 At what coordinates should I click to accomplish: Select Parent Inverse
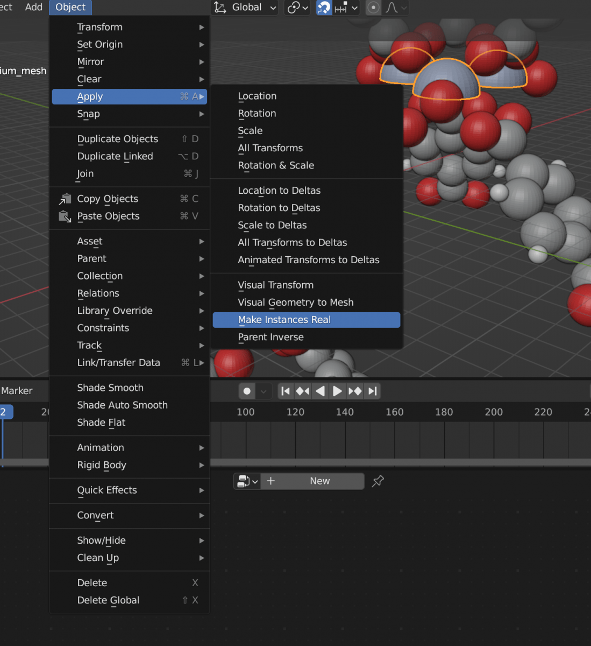pyautogui.click(x=307, y=337)
